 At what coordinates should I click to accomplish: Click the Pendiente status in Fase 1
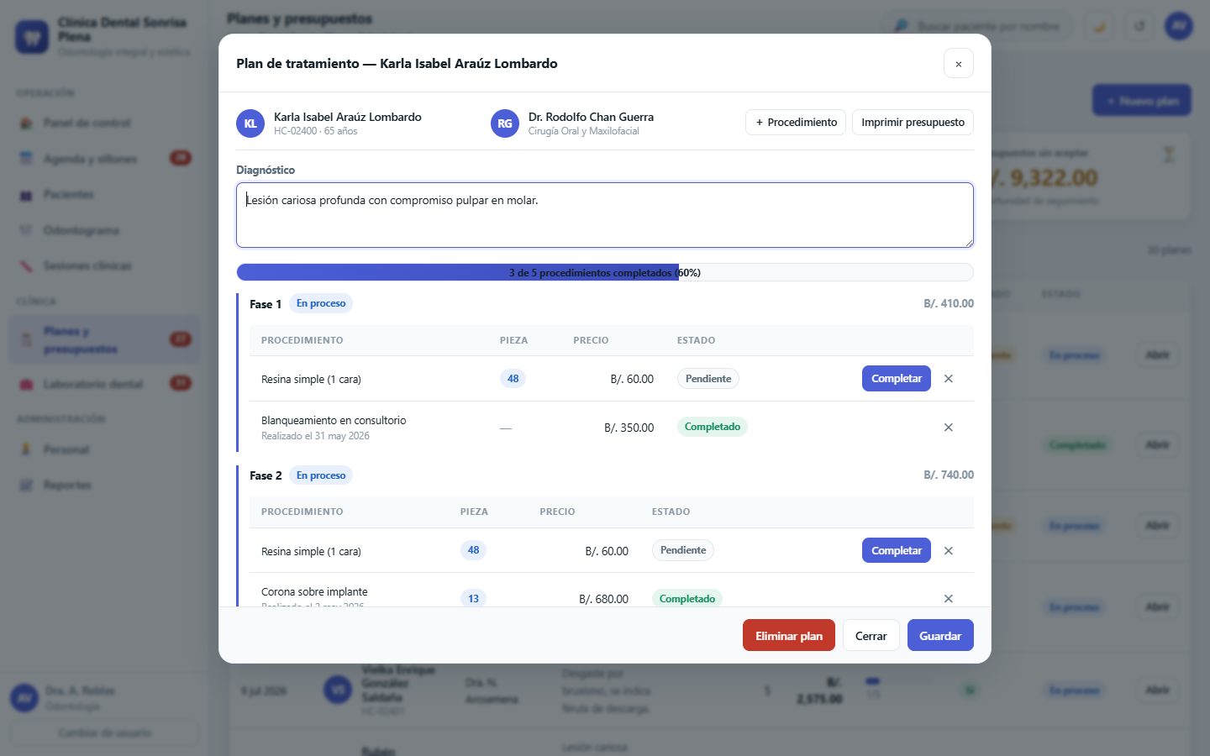coord(708,379)
